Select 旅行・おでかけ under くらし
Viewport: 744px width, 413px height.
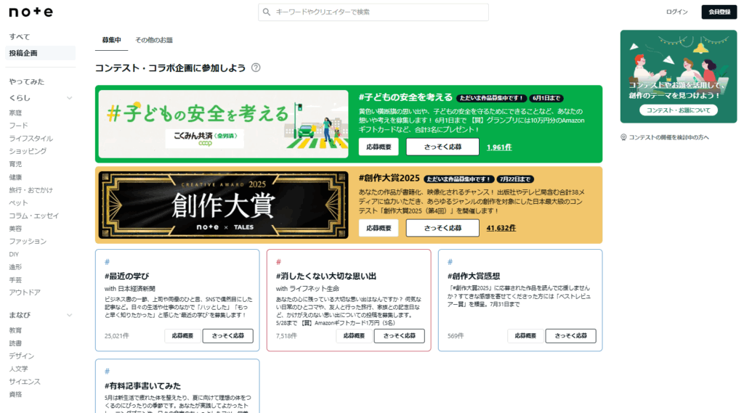(31, 190)
